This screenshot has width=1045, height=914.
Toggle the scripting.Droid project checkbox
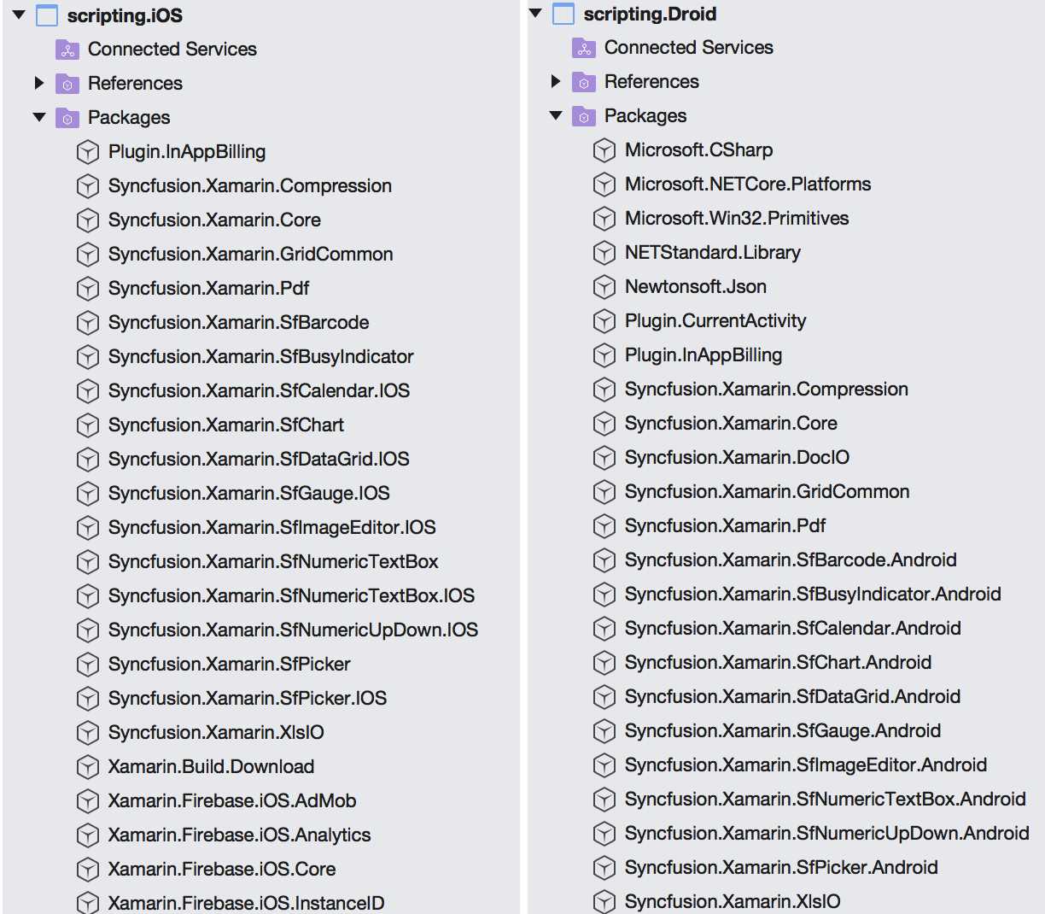[563, 13]
